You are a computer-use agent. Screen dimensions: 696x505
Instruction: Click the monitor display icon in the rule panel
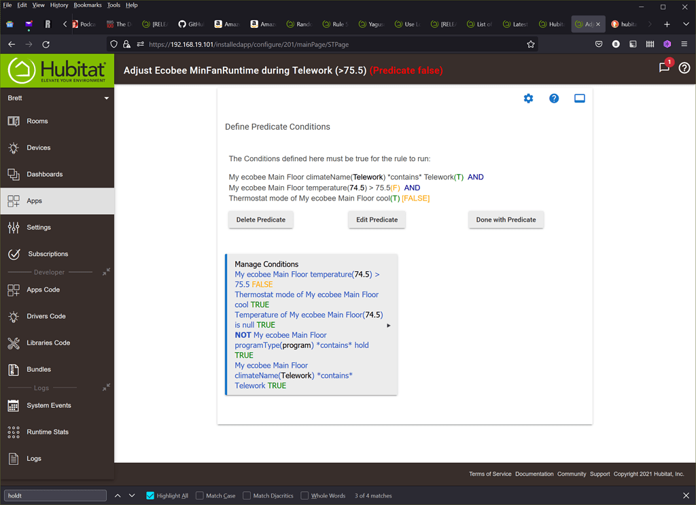tap(579, 99)
